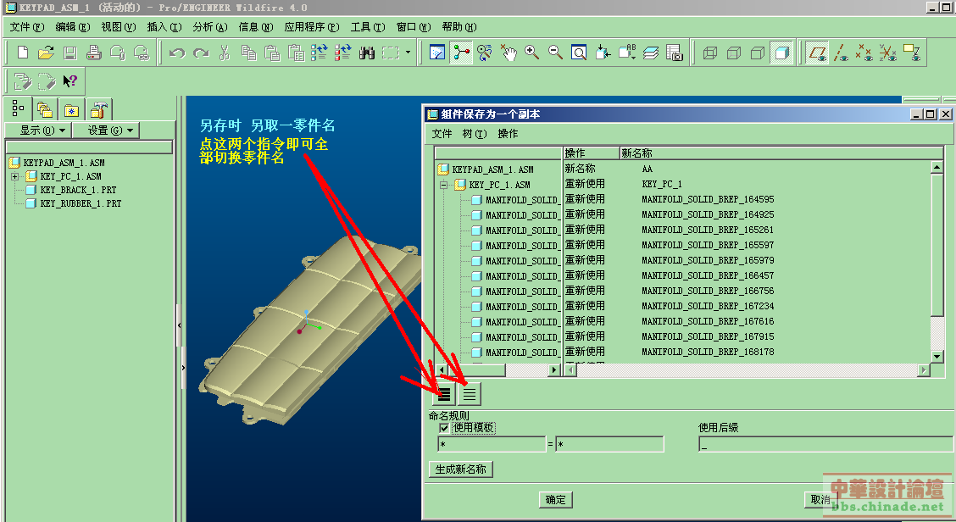The image size is (956, 522).
Task: Click the 使用后缀 suffix input field
Action: (826, 444)
